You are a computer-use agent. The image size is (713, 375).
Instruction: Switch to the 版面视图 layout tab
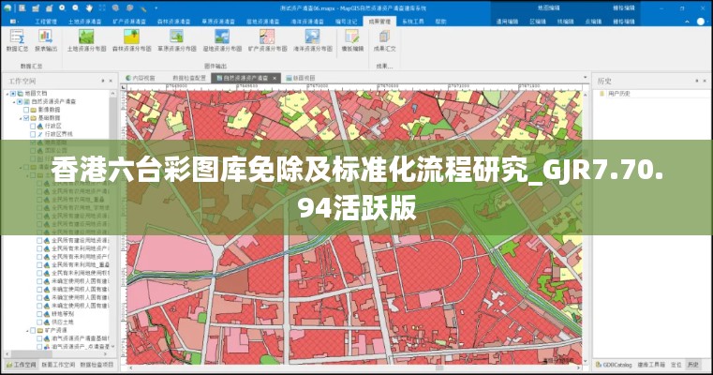tap(301, 78)
